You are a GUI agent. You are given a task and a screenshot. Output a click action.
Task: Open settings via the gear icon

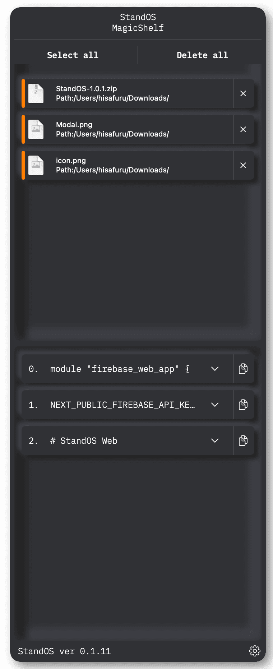click(x=255, y=651)
